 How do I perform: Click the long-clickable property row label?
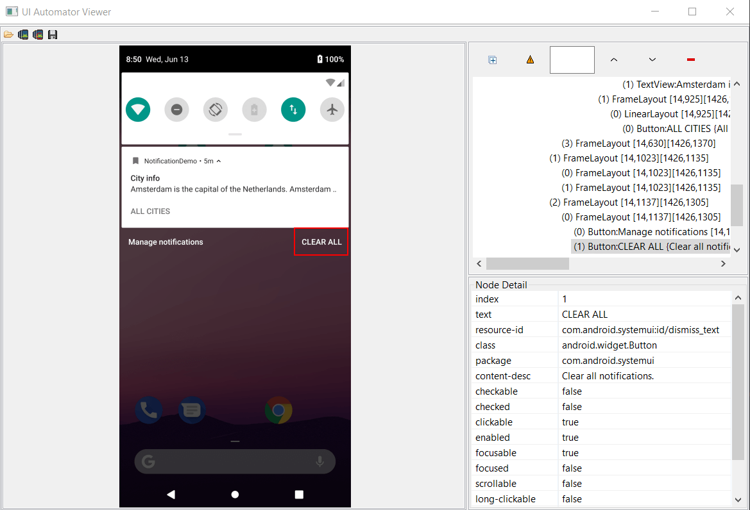point(505,499)
